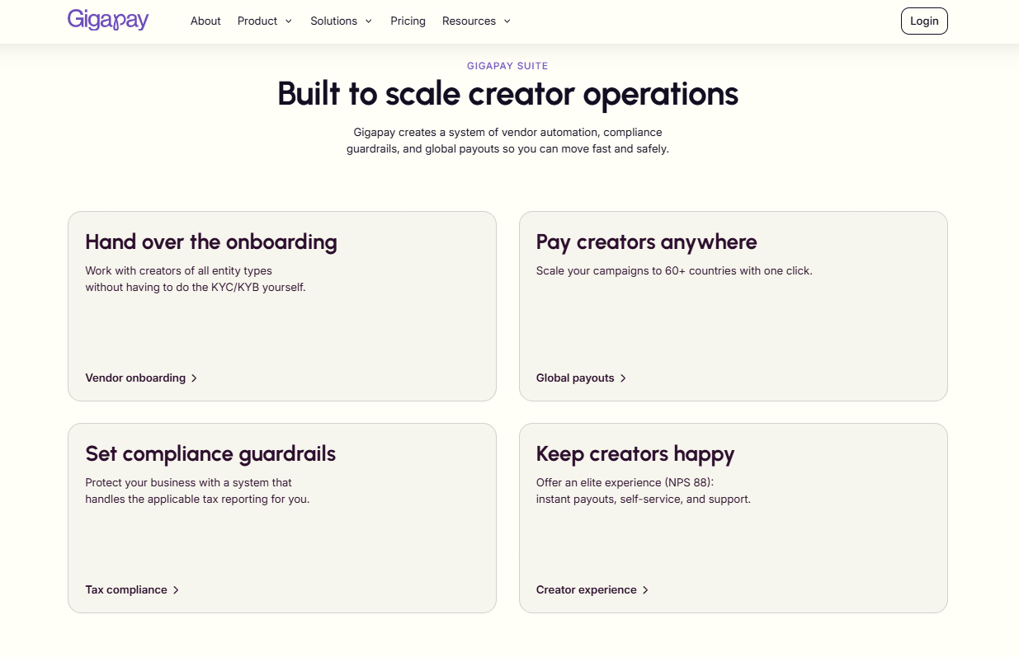Open the Tax compliance link
This screenshot has height=657, width=1019.
point(132,589)
